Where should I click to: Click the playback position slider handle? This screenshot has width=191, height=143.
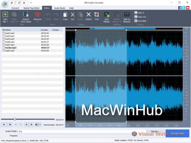15,119
